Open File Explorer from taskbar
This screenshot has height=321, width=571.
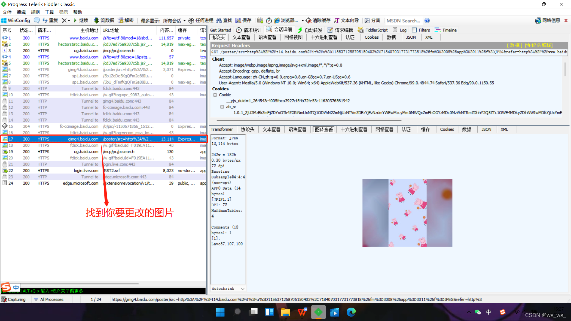click(285, 312)
